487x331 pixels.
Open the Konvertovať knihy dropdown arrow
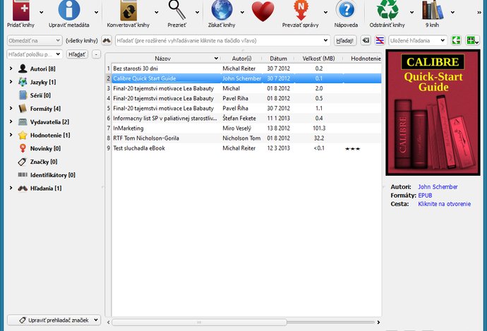[157, 13]
